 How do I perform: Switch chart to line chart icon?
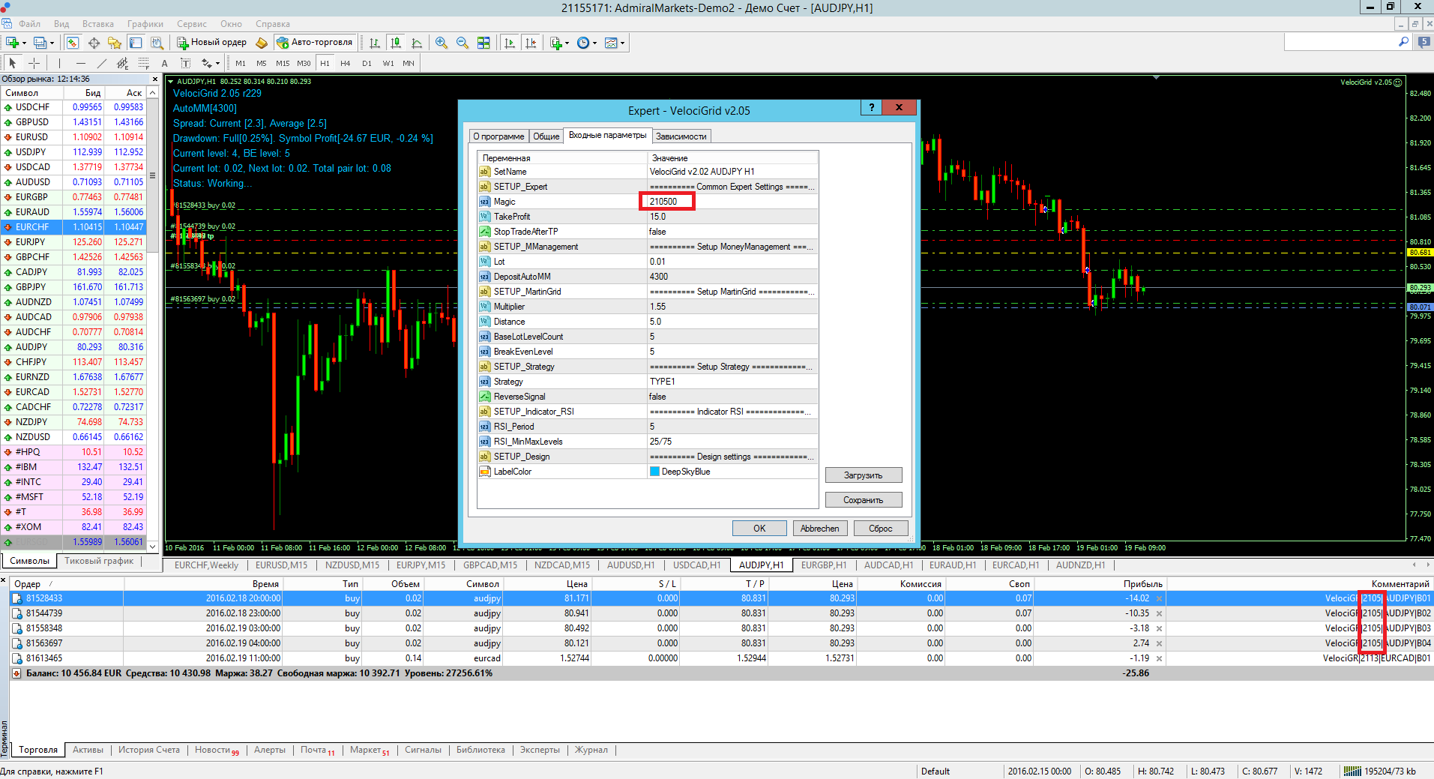point(417,43)
